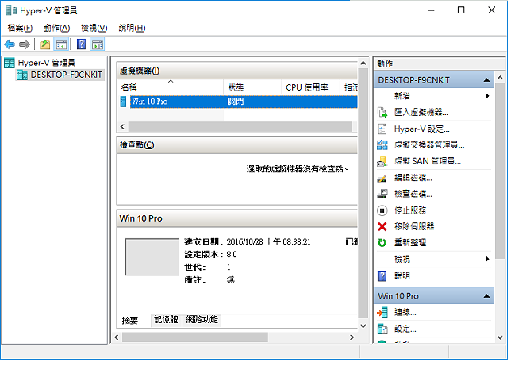Click down arrow of Actions pane scrollbar
Screen dimensions: 511x366
click(x=500, y=338)
